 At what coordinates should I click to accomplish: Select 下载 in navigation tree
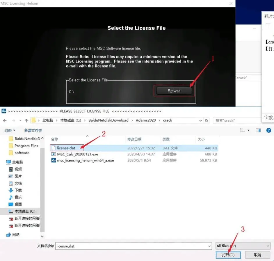15,190
